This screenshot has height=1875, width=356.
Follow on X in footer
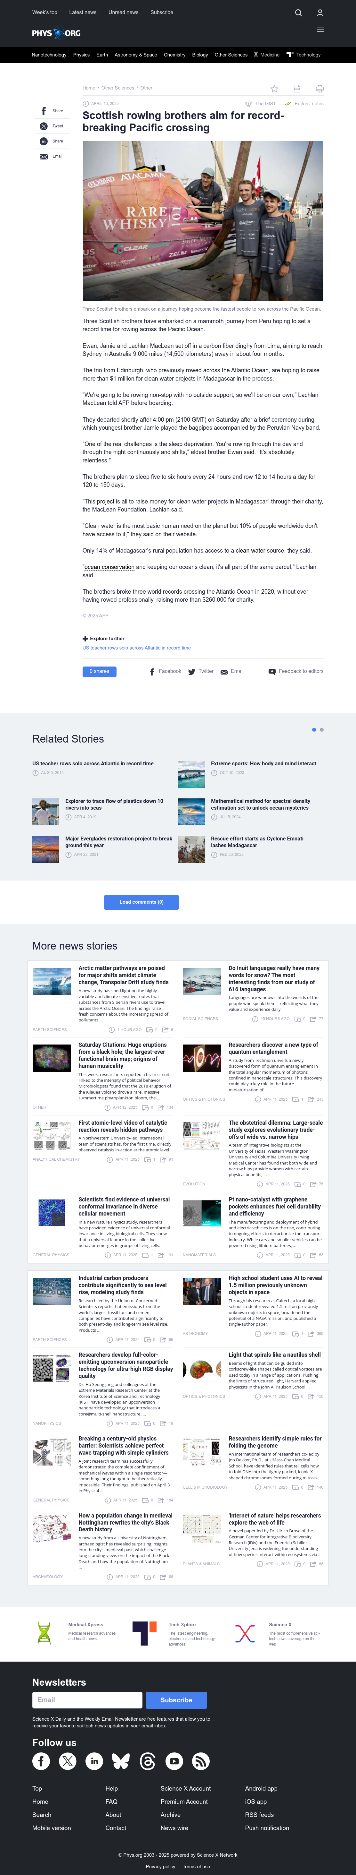[x=68, y=1761]
